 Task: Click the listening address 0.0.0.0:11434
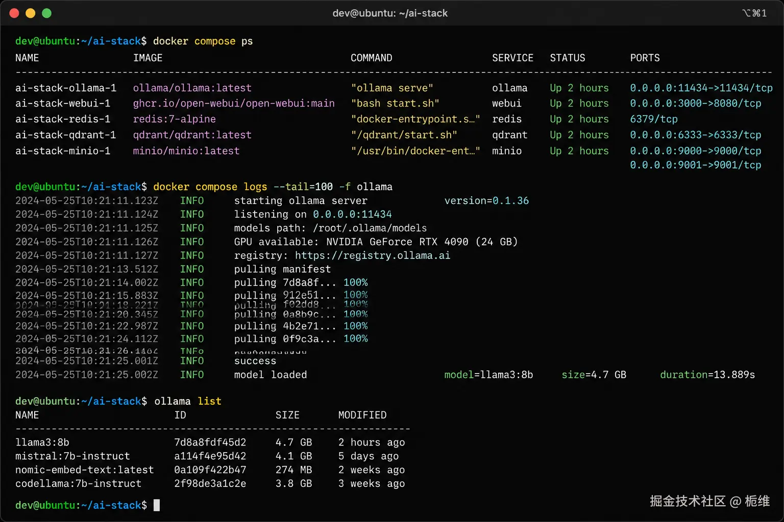[352, 215]
